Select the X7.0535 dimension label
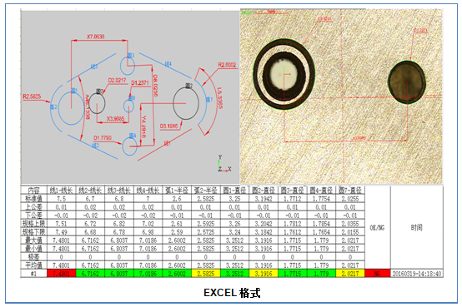462x307 pixels. [95, 37]
